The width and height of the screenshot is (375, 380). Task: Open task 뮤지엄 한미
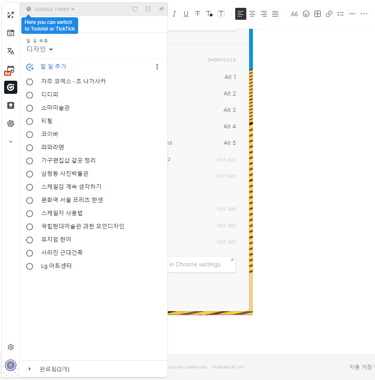(x=56, y=240)
